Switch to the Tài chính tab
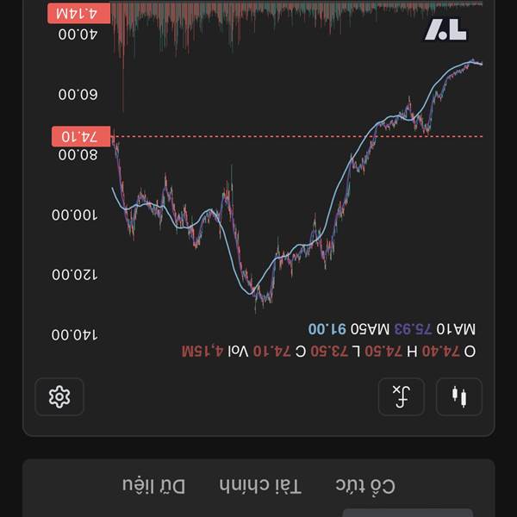Screen dimensions: 517x517 click(260, 486)
